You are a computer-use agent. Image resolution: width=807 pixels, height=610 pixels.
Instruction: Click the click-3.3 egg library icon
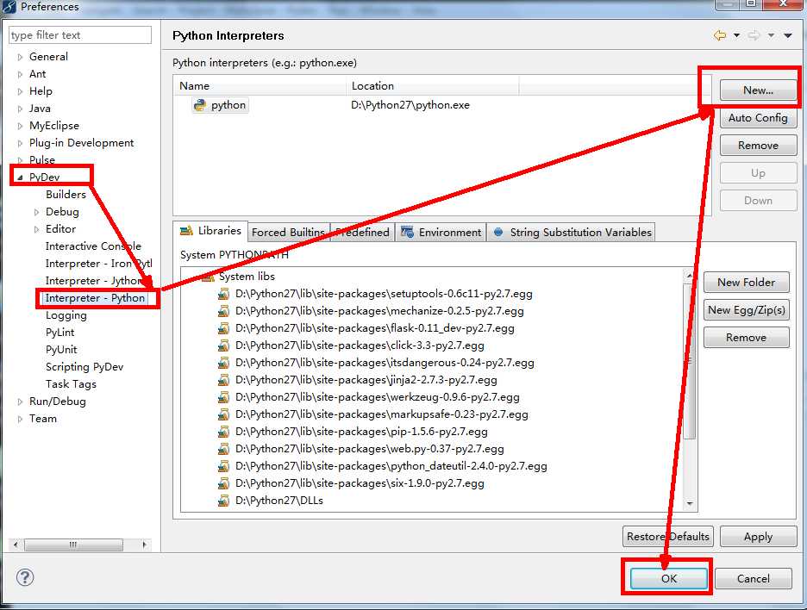(x=223, y=345)
